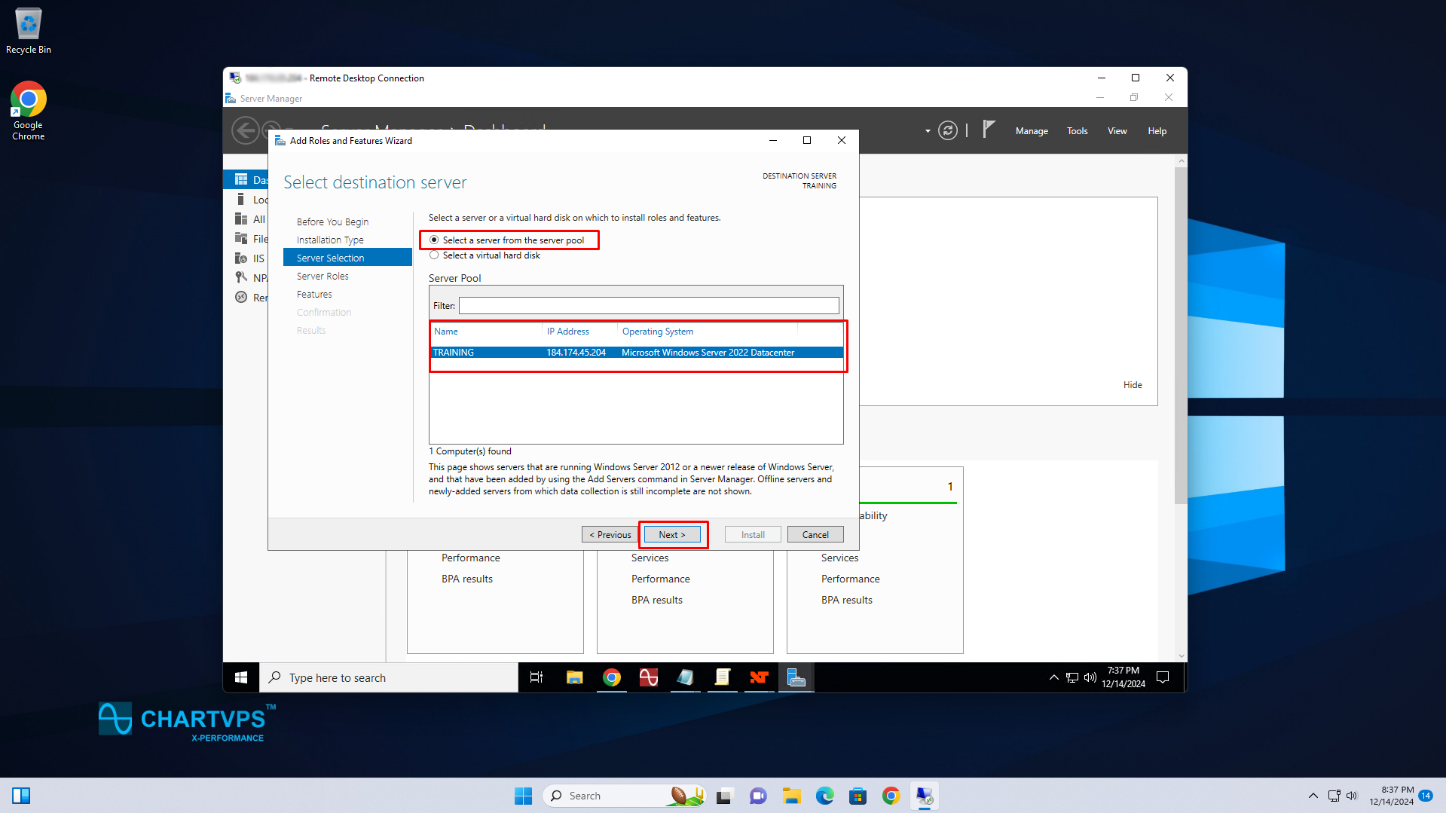The width and height of the screenshot is (1446, 813).
Task: Open the Tools menu
Action: click(x=1078, y=130)
